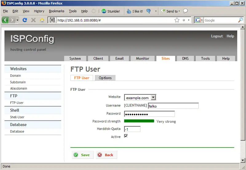The height and width of the screenshot is (170, 246).
Task: Click the Logout link
Action: tap(217, 36)
